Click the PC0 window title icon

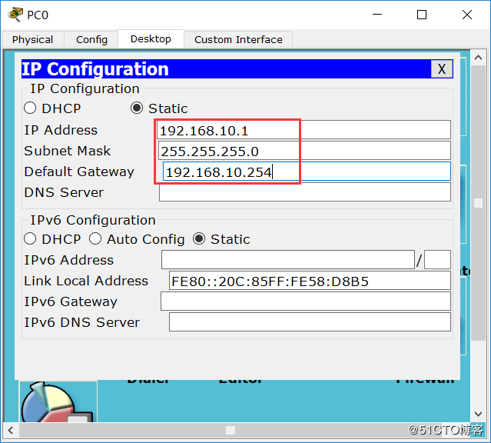tap(15, 15)
